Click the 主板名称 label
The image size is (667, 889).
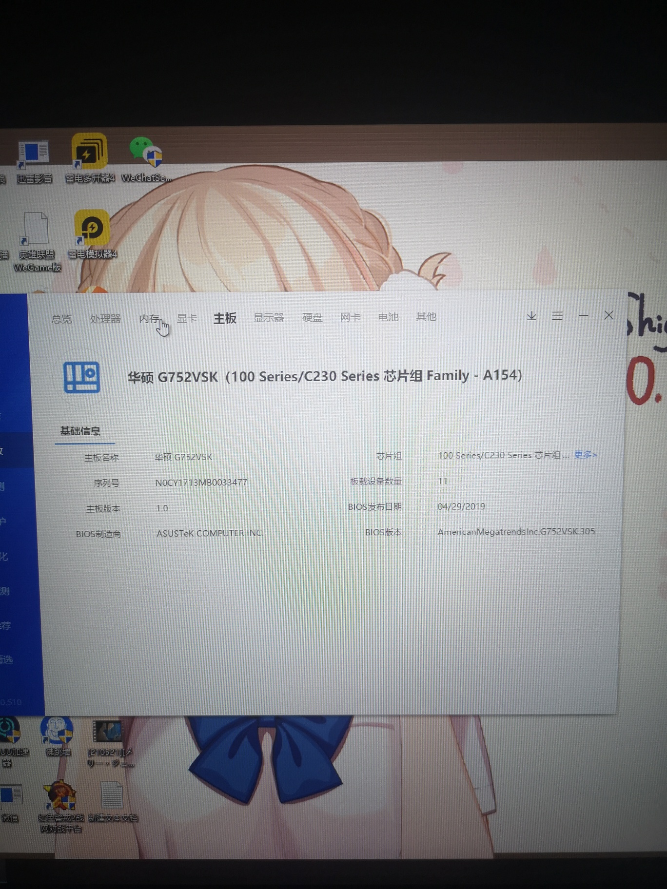101,458
